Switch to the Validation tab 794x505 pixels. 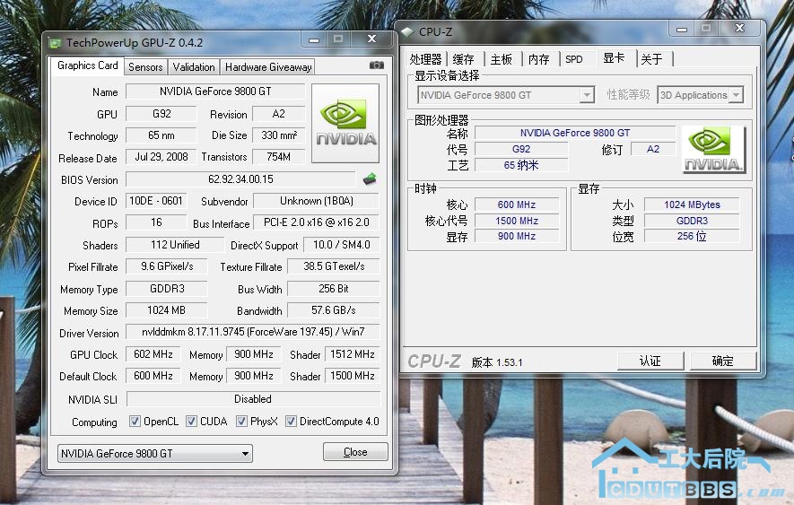pos(194,67)
